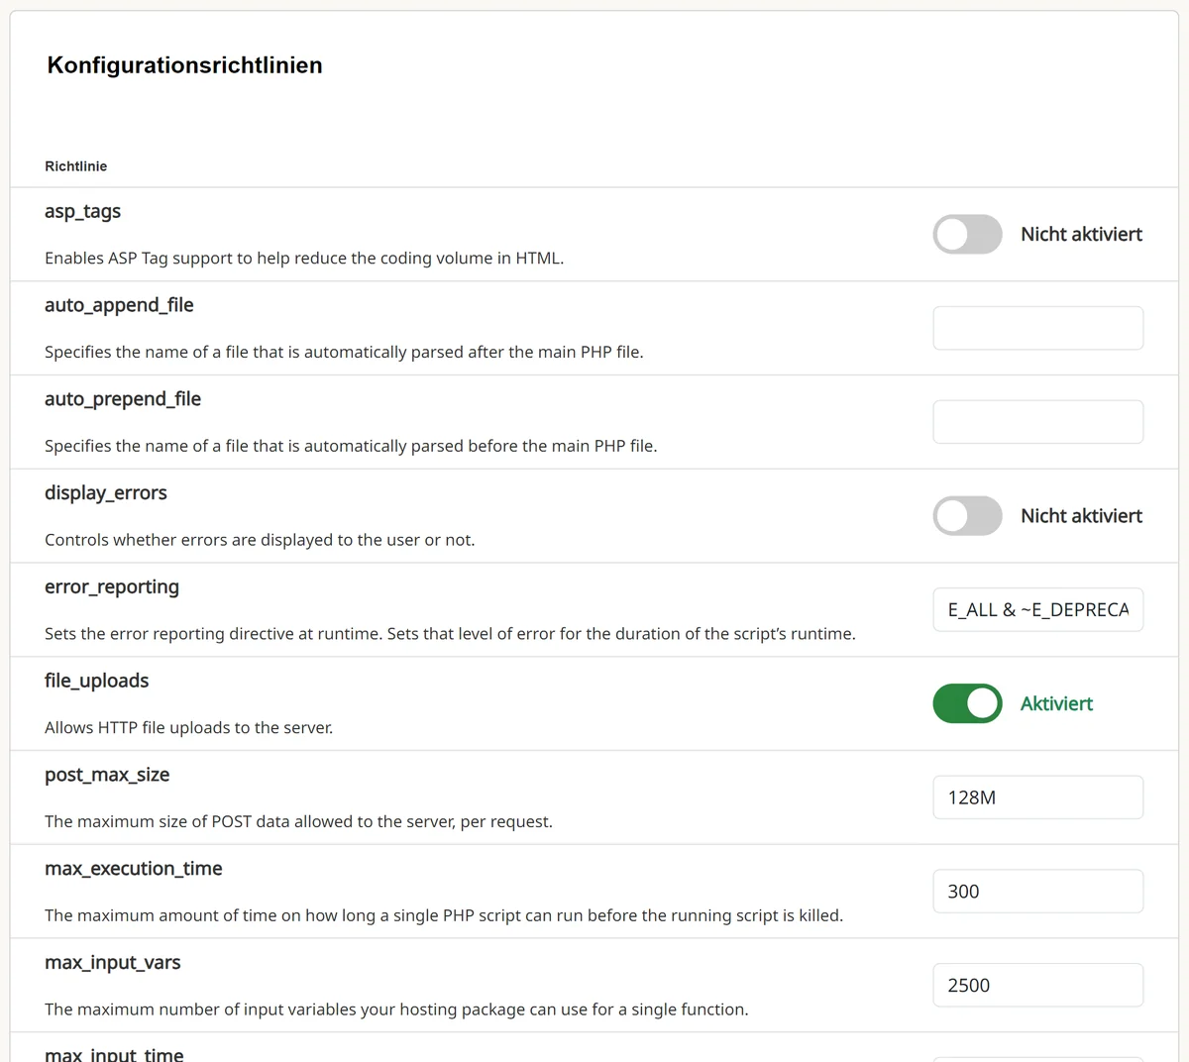Click the max_execution_time field showing 300

point(1037,892)
